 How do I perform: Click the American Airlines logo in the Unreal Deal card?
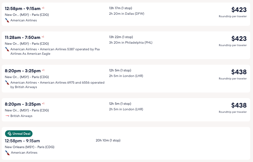(8, 153)
